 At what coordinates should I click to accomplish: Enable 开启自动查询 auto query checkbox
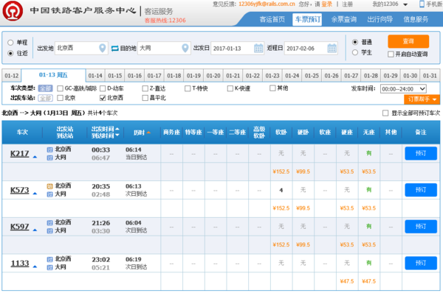pos(391,54)
